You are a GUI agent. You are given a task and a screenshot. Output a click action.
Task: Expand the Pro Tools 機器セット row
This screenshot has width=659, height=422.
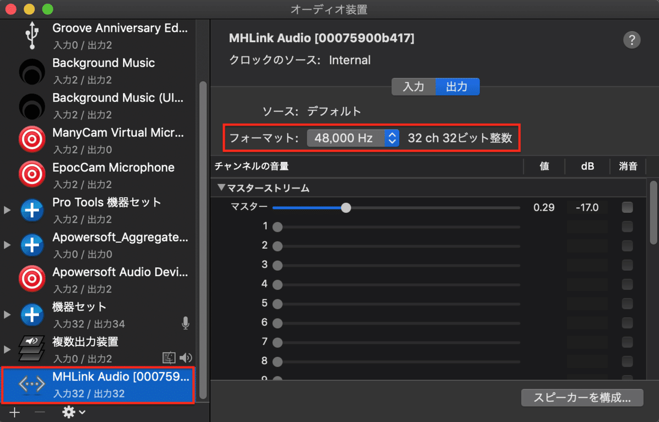point(7,210)
